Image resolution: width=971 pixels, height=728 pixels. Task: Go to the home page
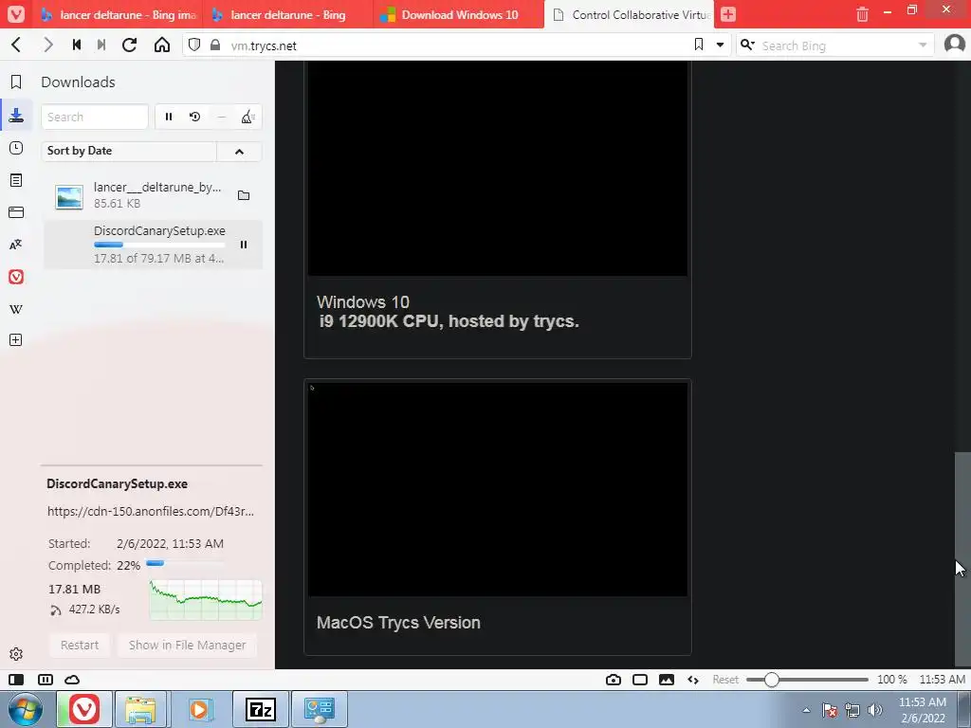click(161, 45)
